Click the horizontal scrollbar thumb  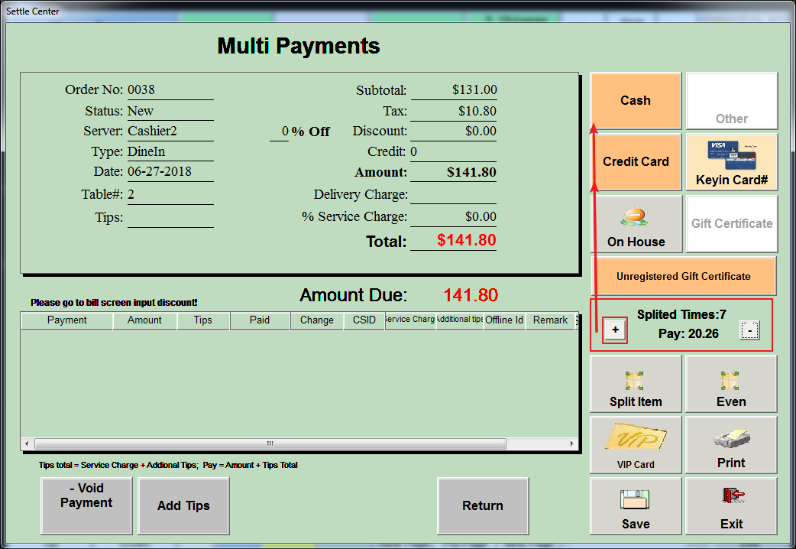(x=270, y=443)
